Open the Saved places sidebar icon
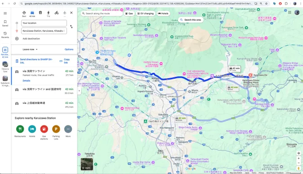 coord(5,23)
